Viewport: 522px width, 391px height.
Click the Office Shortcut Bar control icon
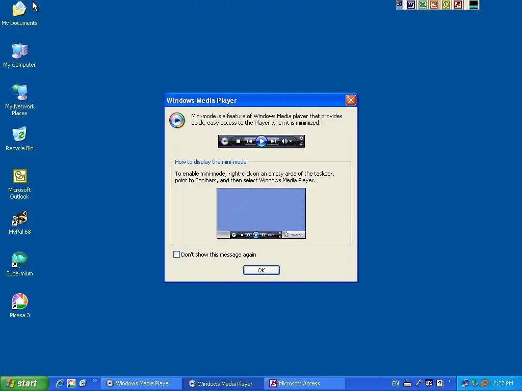[x=399, y=4]
